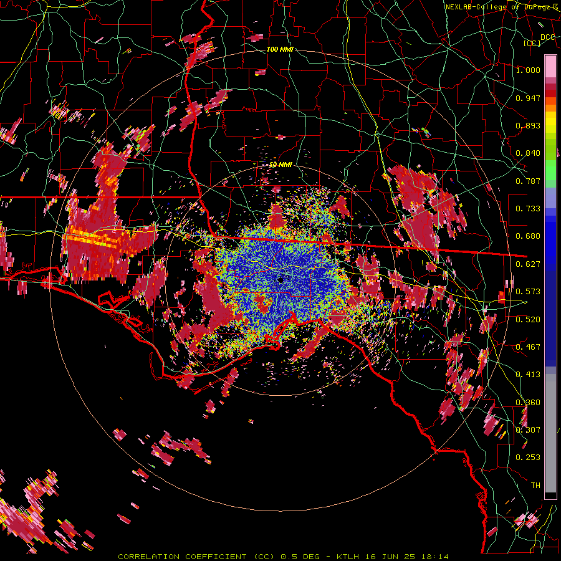Click the 0.360 scale value

coord(528,403)
